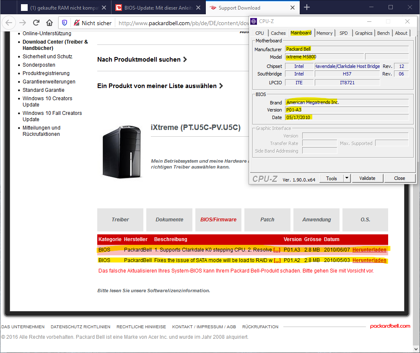The image size is (420, 353).
Task: Open the Anwendung download category
Action: (x=316, y=220)
